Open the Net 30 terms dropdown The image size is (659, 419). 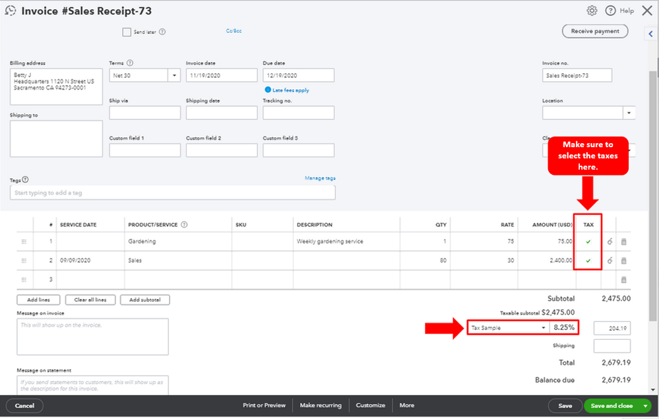175,76
